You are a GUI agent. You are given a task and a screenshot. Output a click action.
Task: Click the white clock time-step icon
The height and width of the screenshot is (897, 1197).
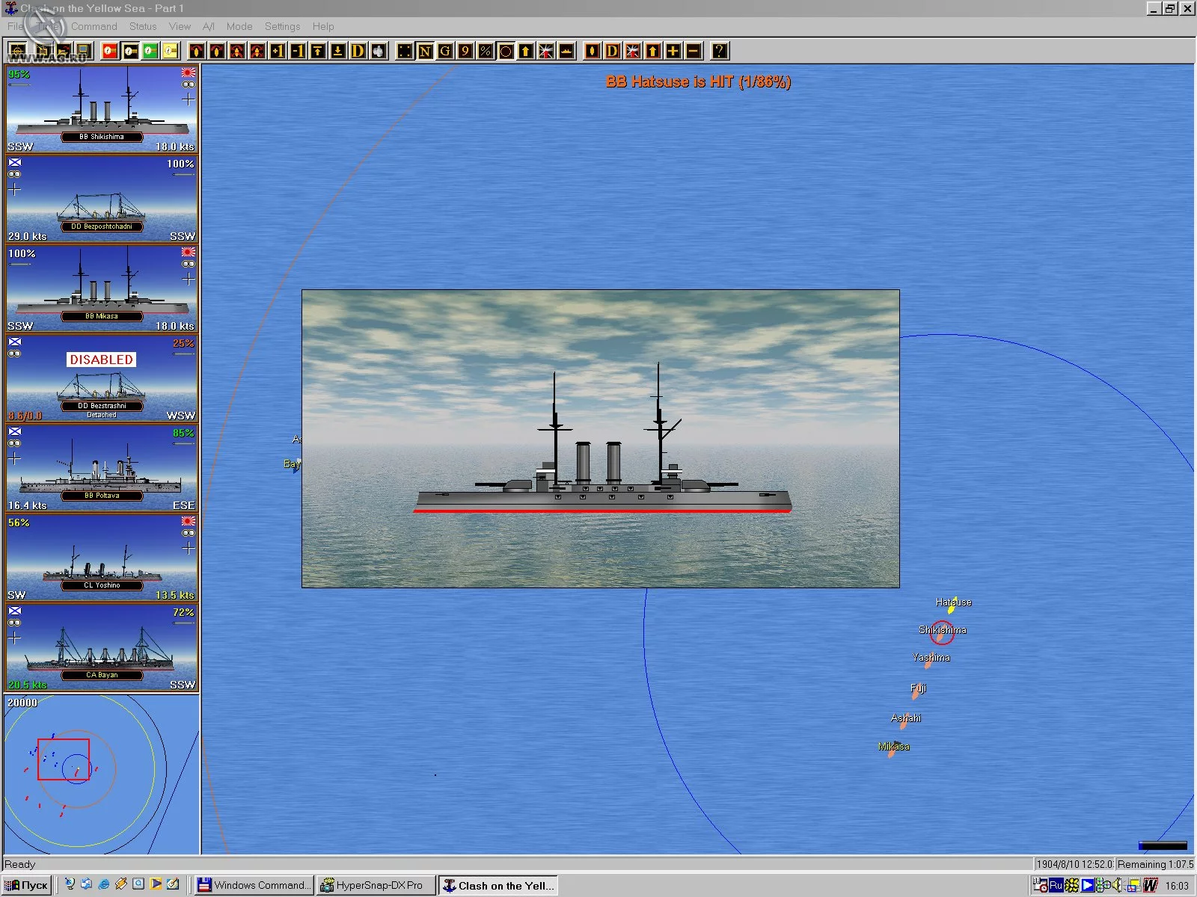tap(130, 51)
